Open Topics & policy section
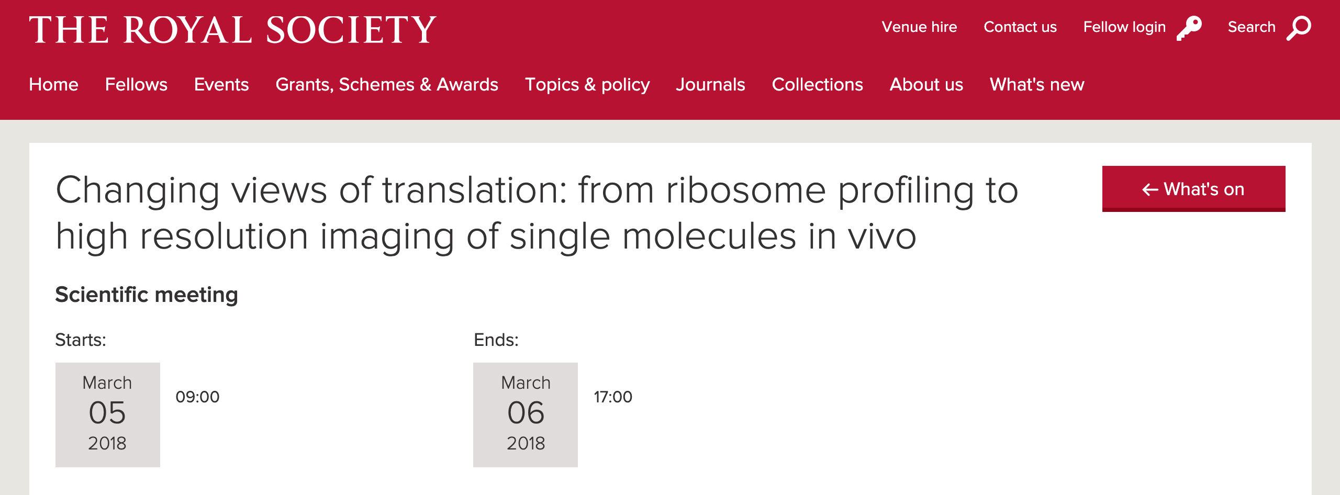Screen dimensions: 1340x495 pos(587,84)
